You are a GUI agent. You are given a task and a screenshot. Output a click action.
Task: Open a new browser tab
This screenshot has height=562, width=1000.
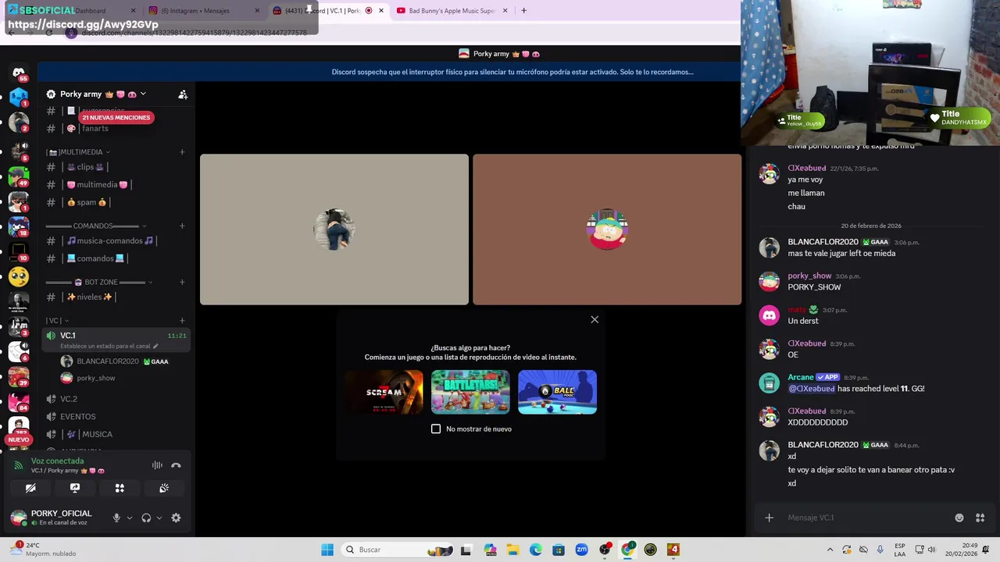coord(523,11)
